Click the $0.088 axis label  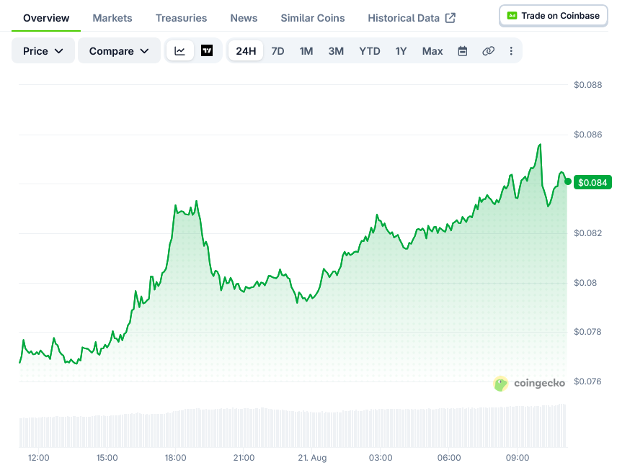588,85
